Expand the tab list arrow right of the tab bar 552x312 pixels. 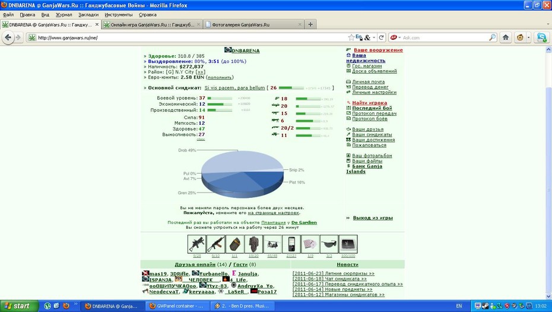[547, 24]
